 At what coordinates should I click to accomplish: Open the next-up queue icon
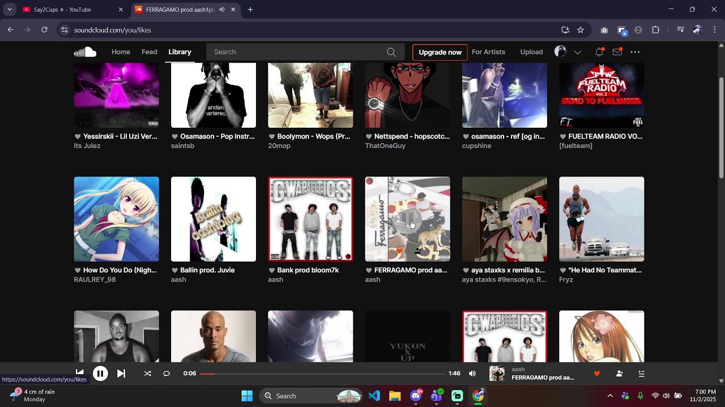click(642, 374)
